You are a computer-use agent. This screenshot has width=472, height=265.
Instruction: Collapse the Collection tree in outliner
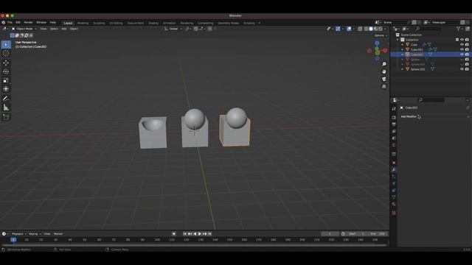pos(398,40)
